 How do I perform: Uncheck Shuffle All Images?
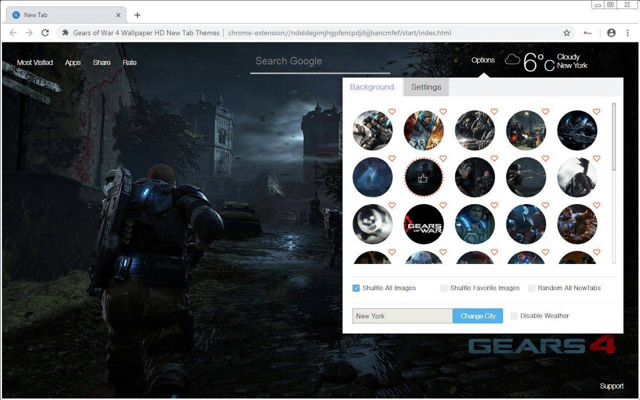pos(356,288)
